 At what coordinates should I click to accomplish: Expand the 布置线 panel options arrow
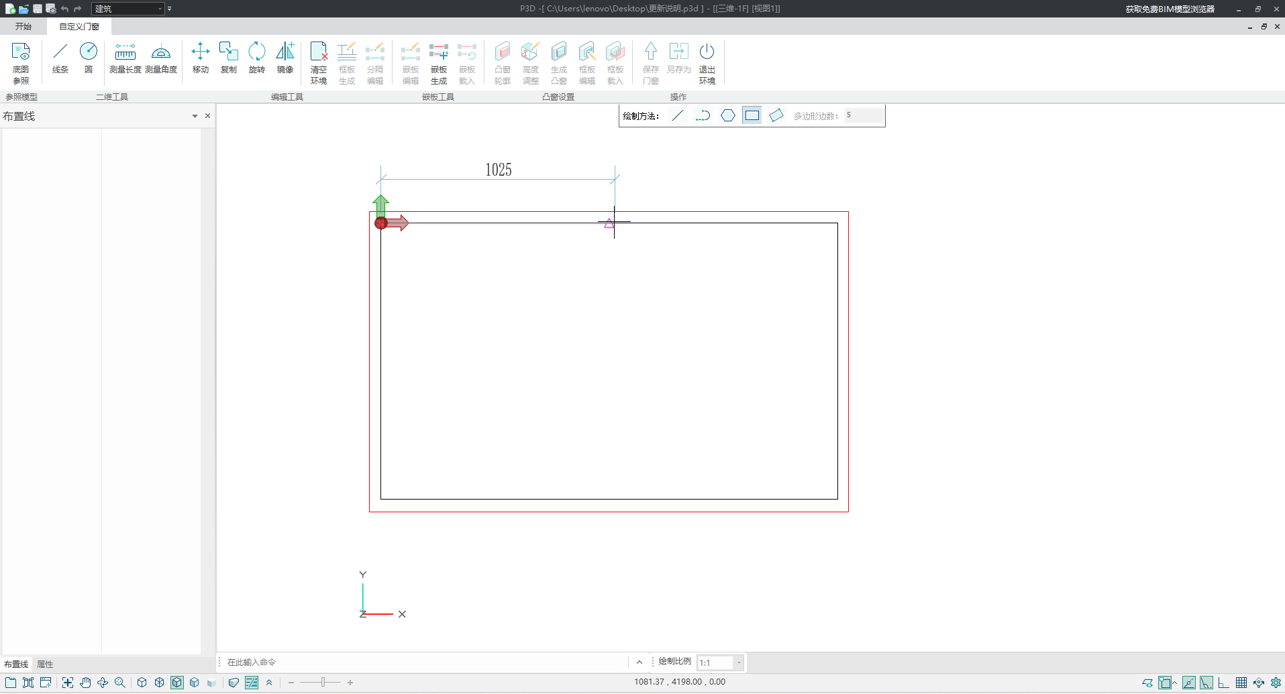coord(195,116)
